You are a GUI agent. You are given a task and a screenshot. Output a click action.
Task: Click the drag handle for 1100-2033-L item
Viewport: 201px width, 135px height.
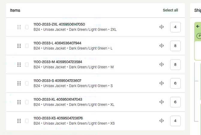19,46
